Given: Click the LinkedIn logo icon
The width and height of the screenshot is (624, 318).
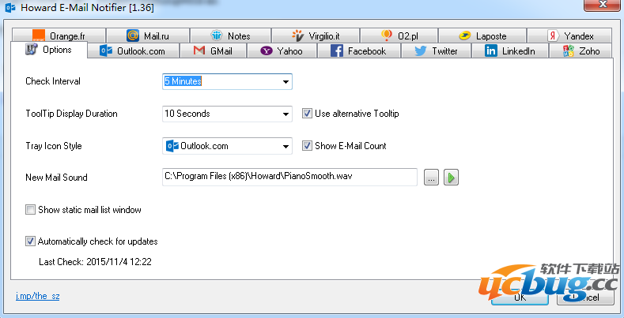Looking at the screenshot, I should tap(490, 51).
